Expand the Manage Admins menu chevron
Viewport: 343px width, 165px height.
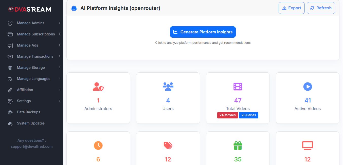59,23
